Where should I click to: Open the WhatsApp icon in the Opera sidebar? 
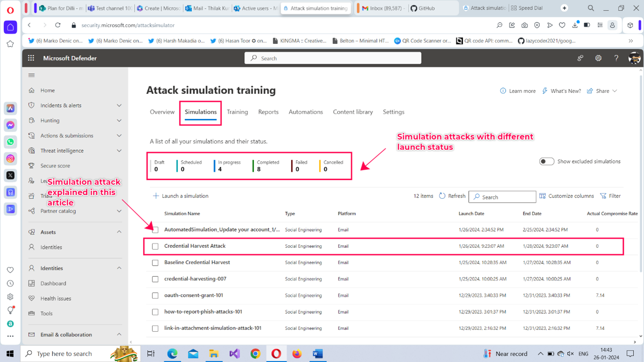coord(10,142)
